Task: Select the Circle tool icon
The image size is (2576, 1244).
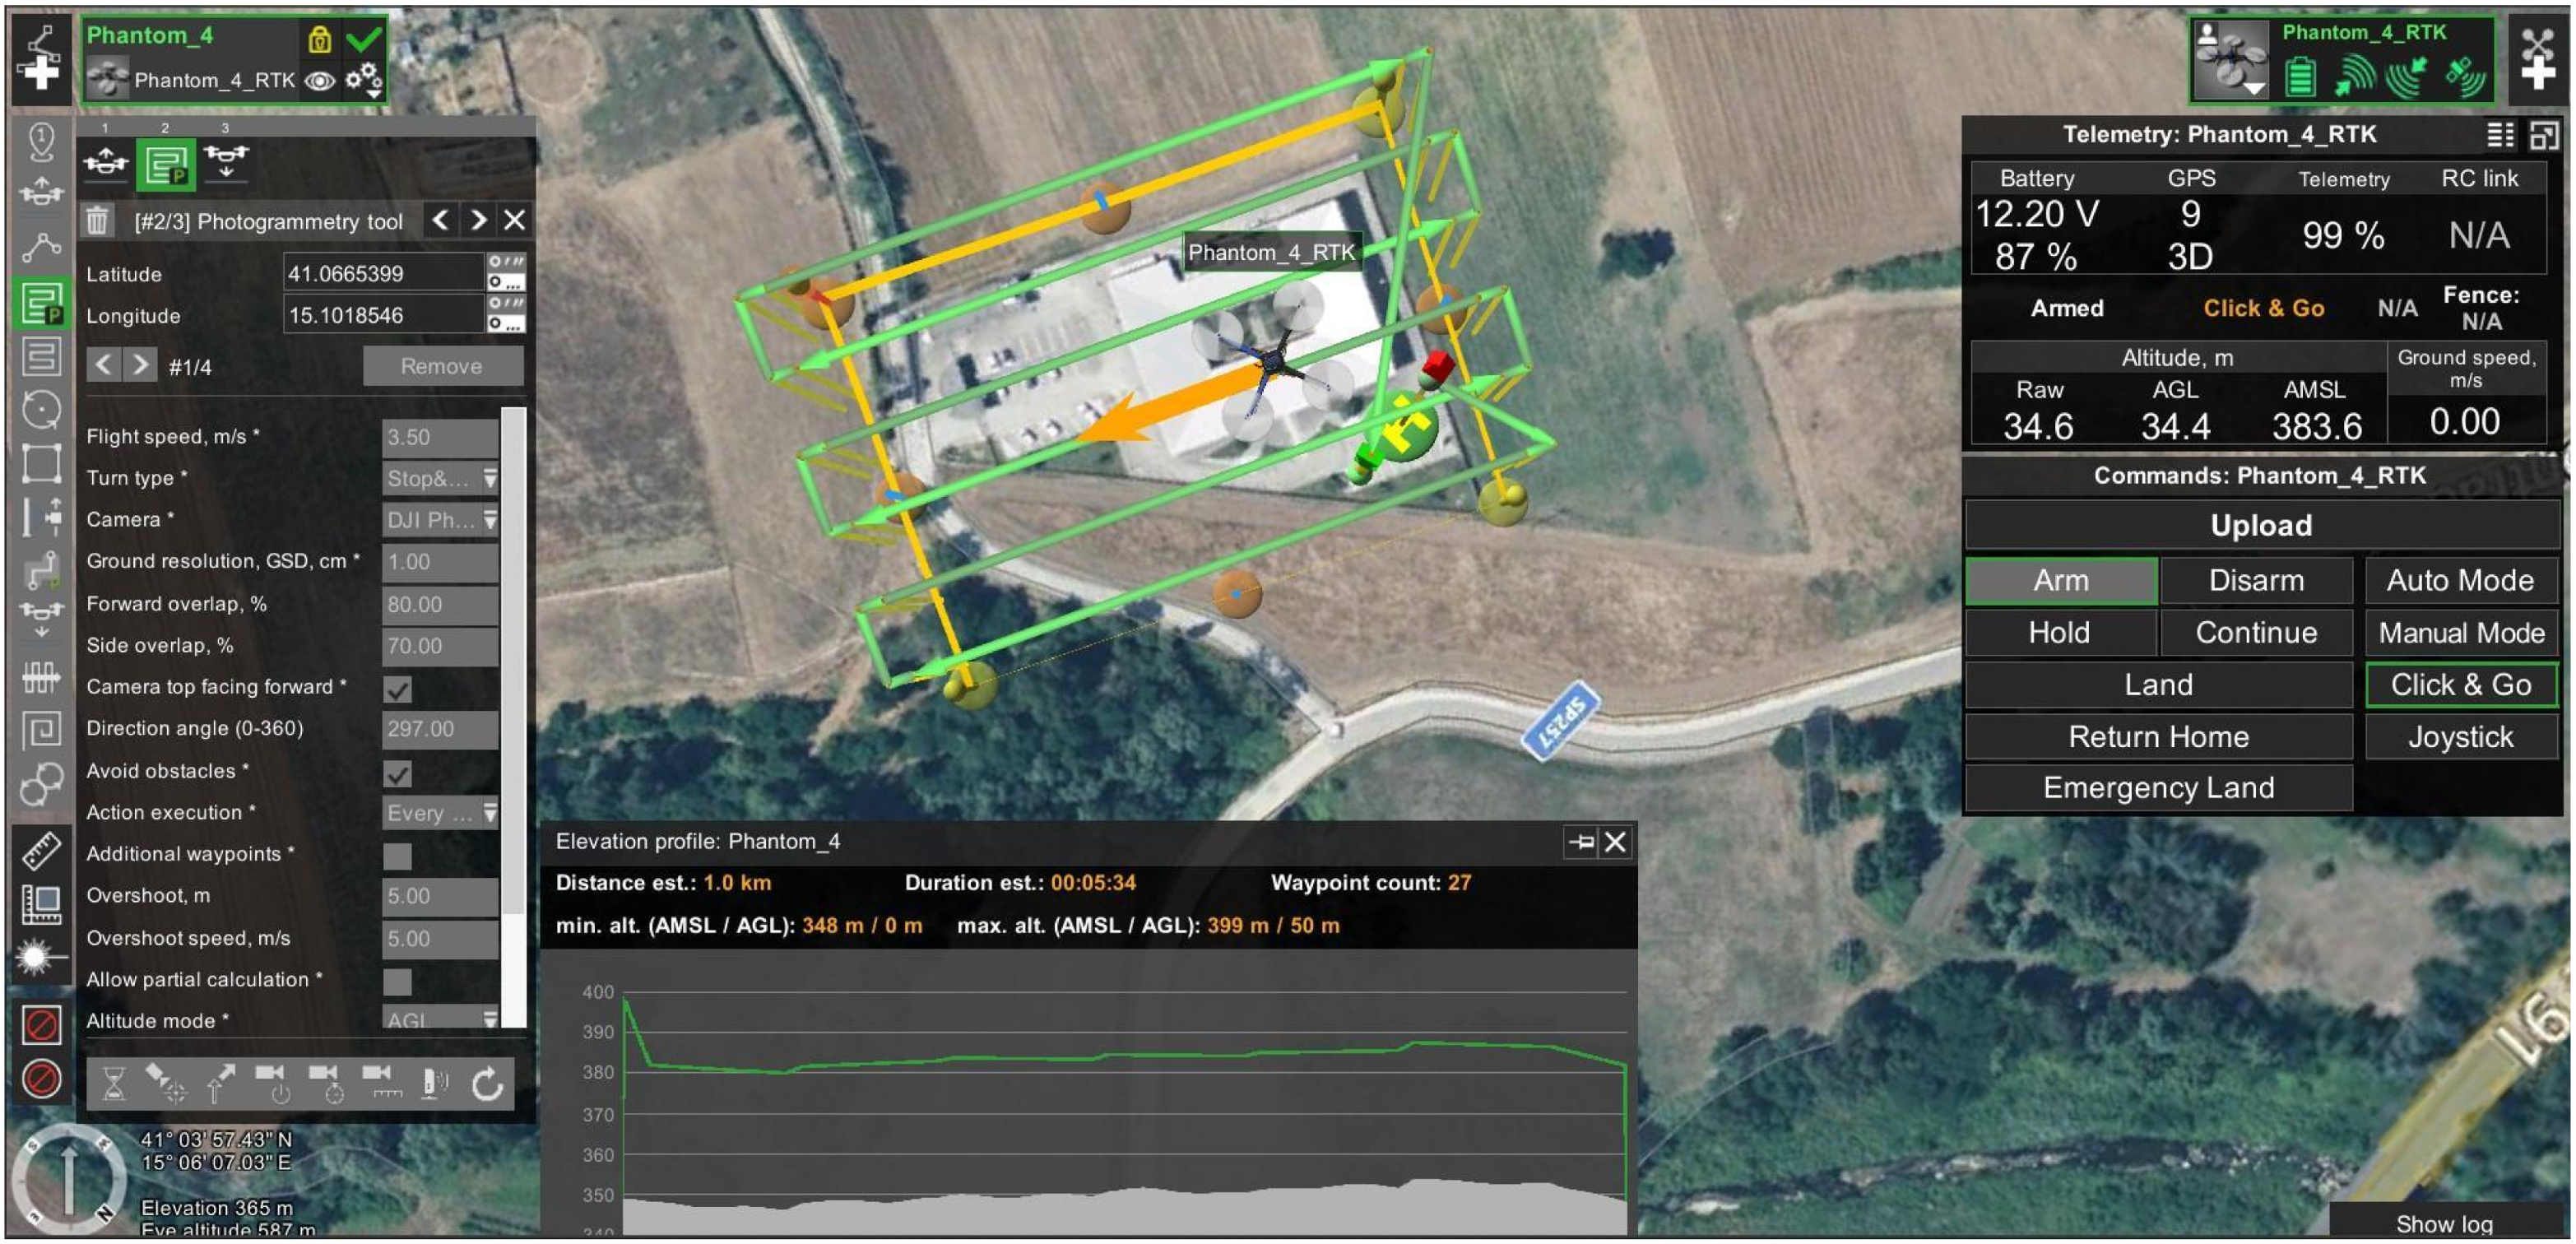Action: [41, 410]
